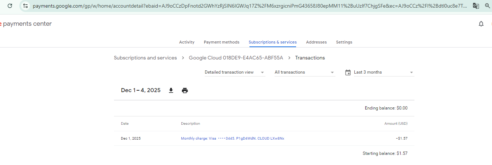Viewport: 492px width, 165px height.
Task: Click the zoom magnifier icon in address bar
Action: [x=487, y=6]
